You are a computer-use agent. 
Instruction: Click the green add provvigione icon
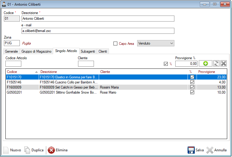(205, 63)
